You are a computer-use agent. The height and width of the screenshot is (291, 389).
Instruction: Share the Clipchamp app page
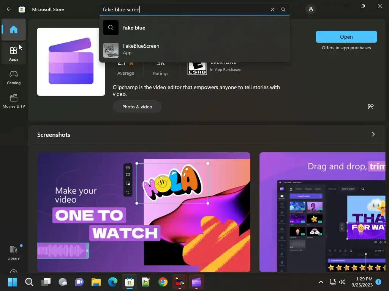pyautogui.click(x=371, y=106)
